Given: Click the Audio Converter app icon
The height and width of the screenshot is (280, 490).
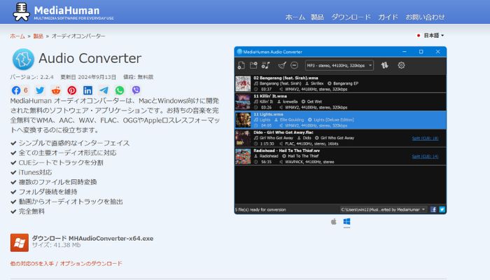Looking at the screenshot, I should (x=23, y=59).
